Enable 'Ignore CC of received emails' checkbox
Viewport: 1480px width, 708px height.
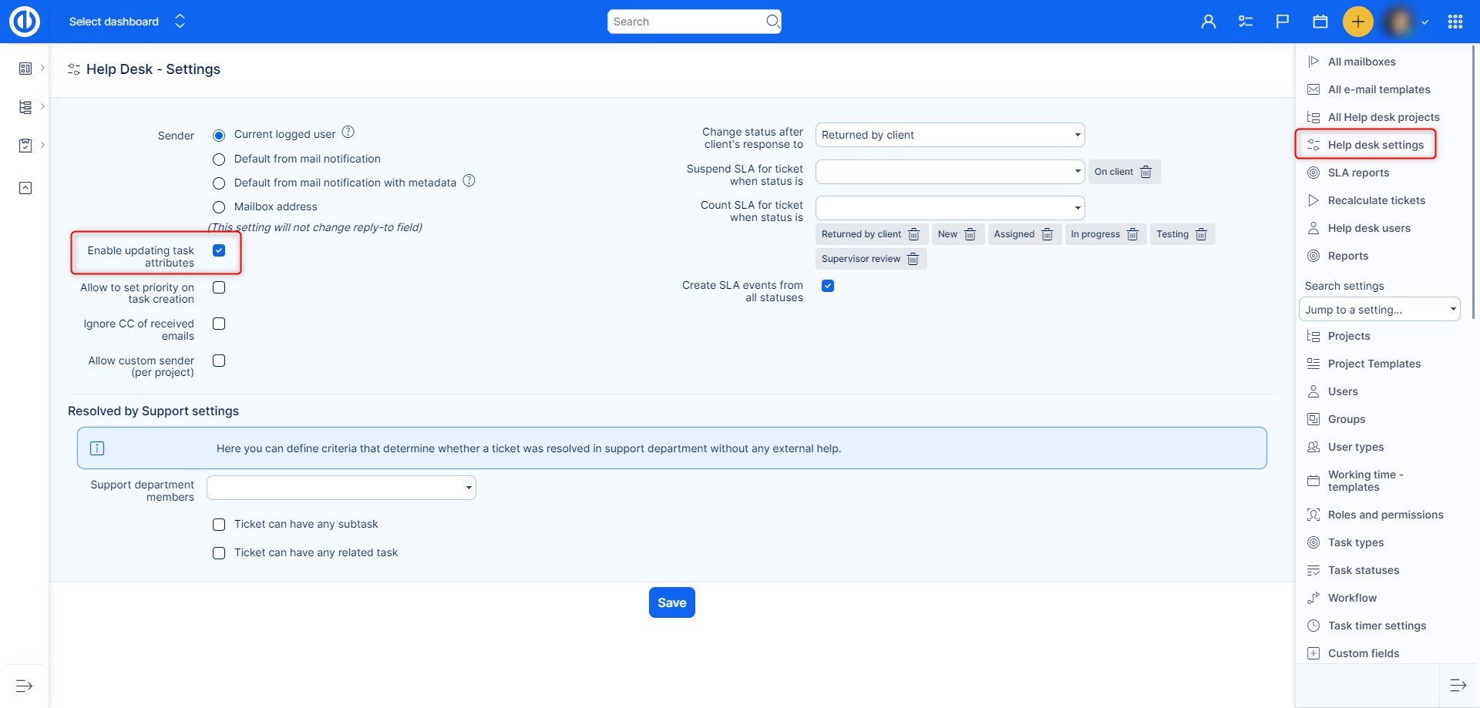(x=219, y=324)
